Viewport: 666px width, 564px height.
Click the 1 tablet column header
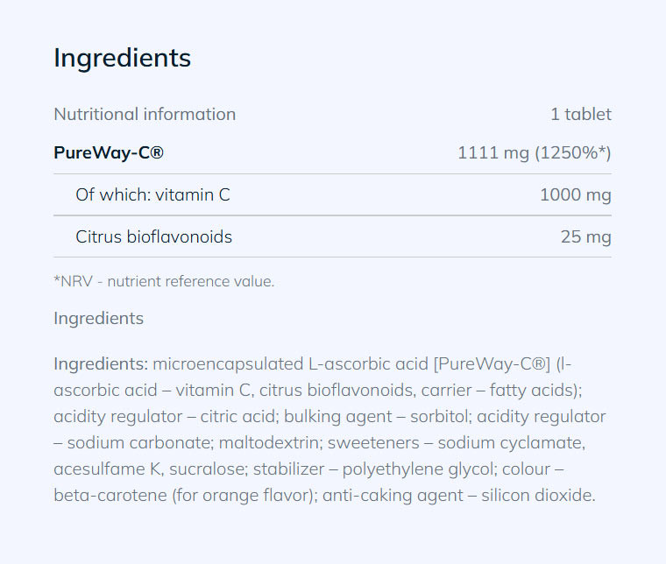click(580, 114)
